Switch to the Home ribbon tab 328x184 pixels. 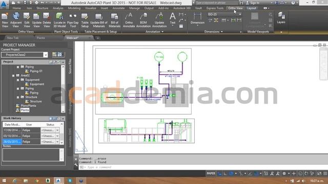16,8
